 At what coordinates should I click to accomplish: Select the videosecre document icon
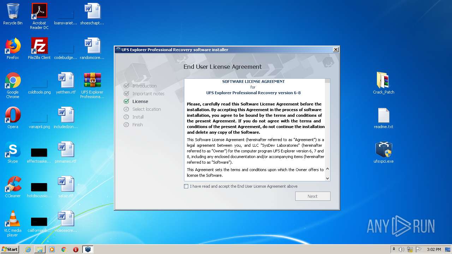pyautogui.click(x=66, y=222)
